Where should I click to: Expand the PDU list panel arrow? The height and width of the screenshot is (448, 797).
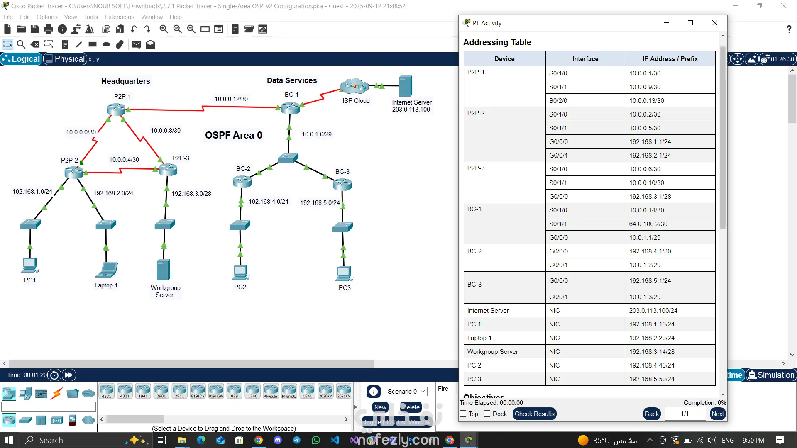tap(355, 407)
